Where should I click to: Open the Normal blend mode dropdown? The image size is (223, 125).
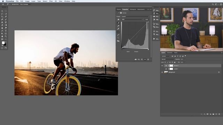pos(168,59)
